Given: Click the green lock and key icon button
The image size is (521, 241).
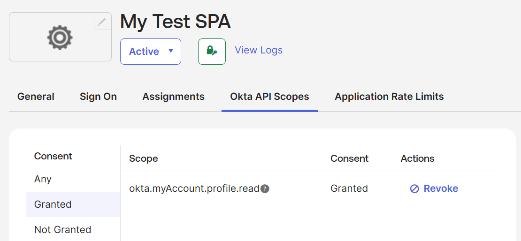Looking at the screenshot, I should [212, 52].
